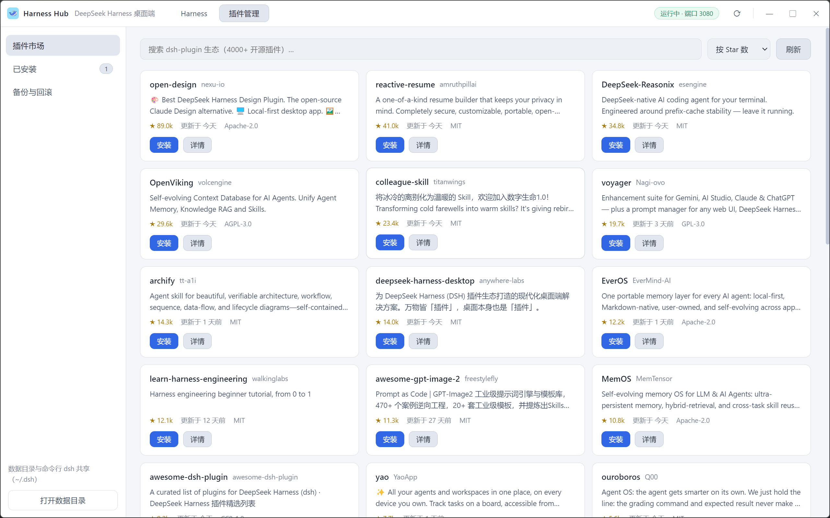Click the GPL-3.0 license label of voyager

(693, 224)
